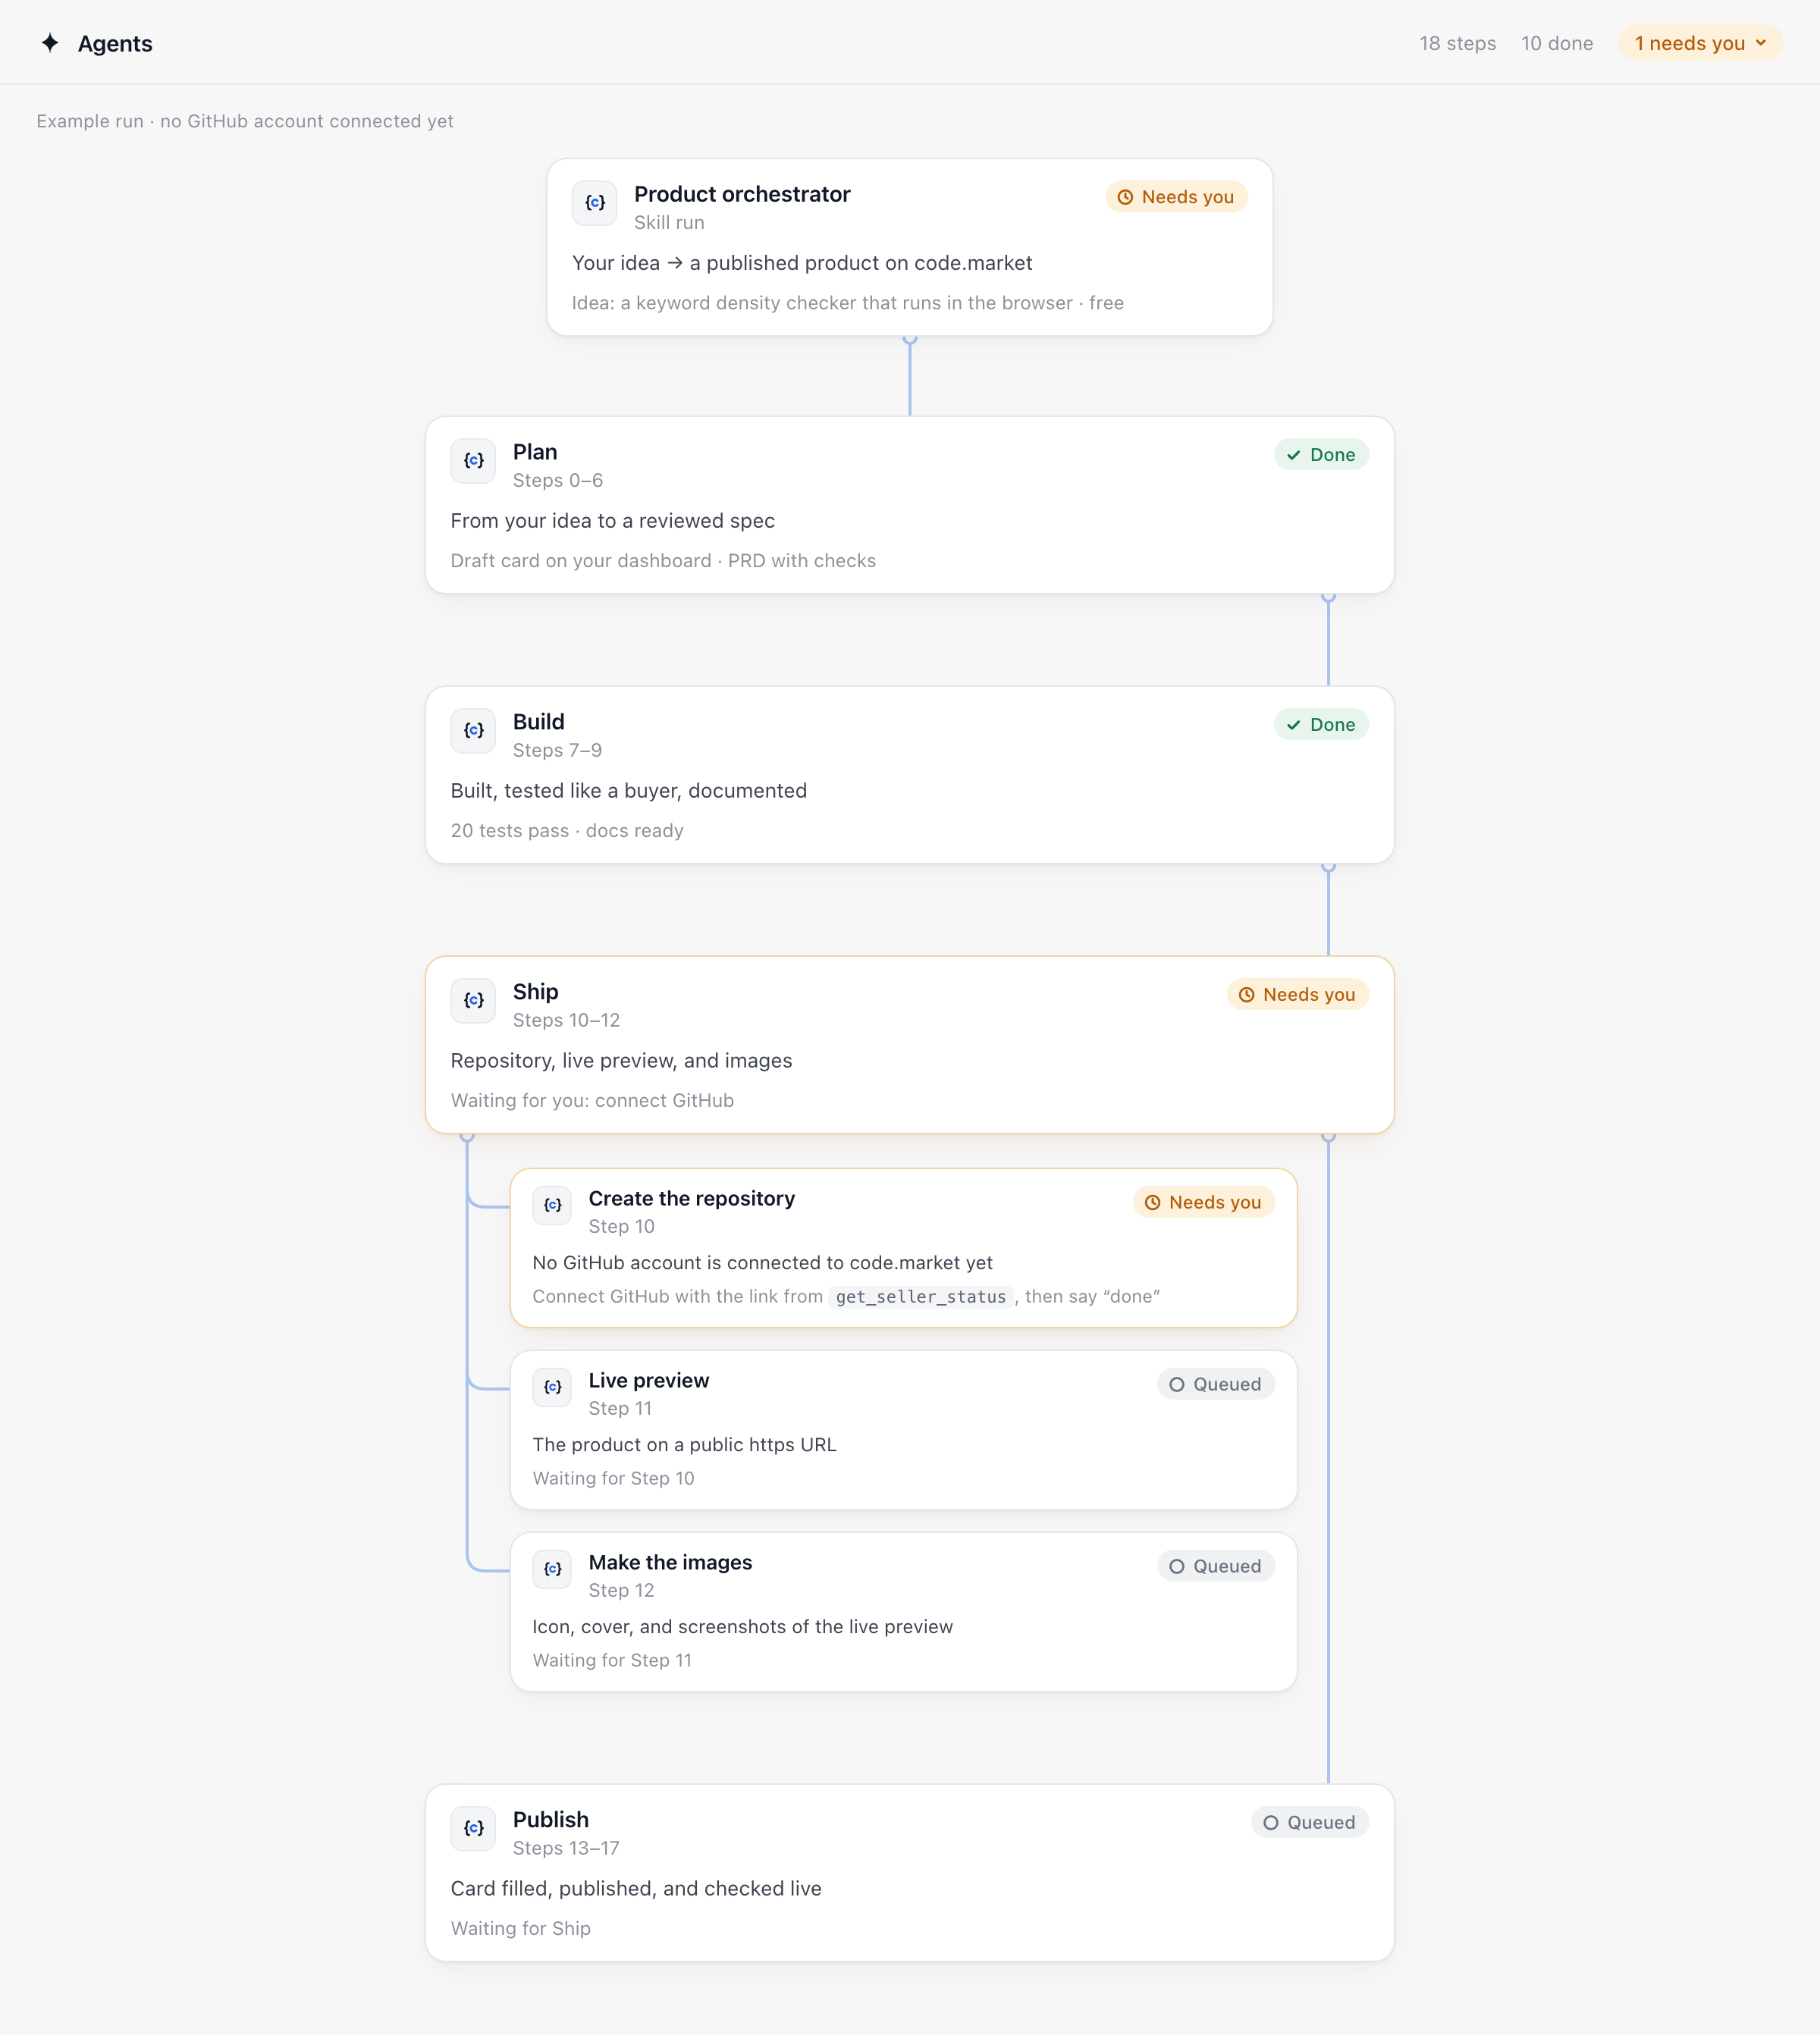Click Queued badge on Make the images
This screenshot has width=1820, height=2035.
click(x=1215, y=1567)
